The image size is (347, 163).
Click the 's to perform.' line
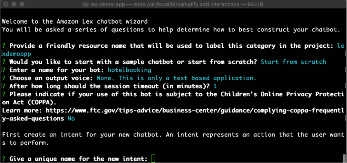[x=25, y=143]
